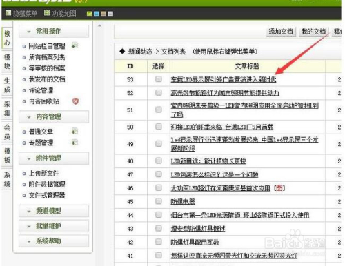Viewport: 345px width, 266px height.
Task: Switch to the 核心 side tab
Action: coord(7,38)
